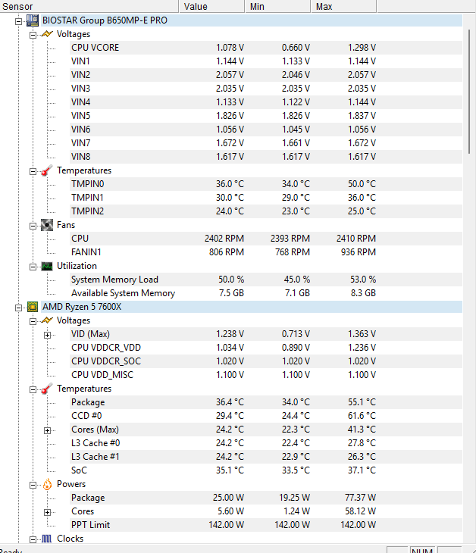
Task: Click the Powers flame icon
Action: (x=47, y=484)
